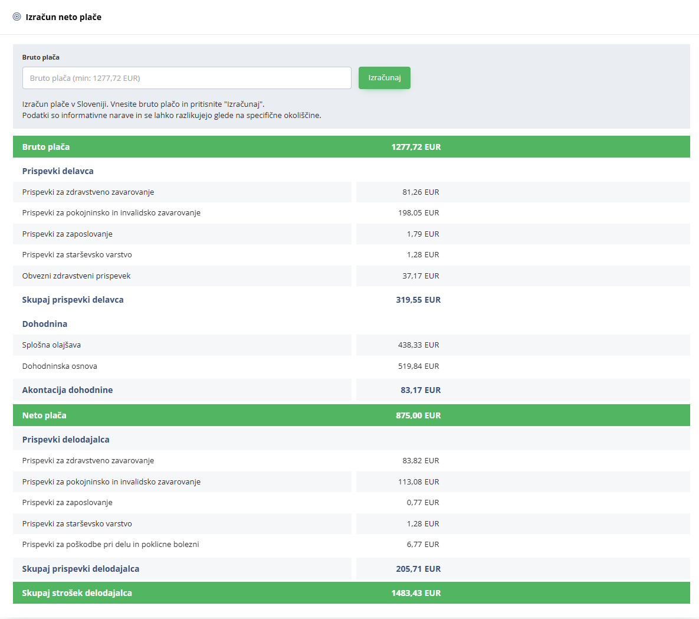Click the Skupaj strošek delodajalca 1483,43 EUR value
Image resolution: width=699 pixels, height=619 pixels.
tap(416, 593)
